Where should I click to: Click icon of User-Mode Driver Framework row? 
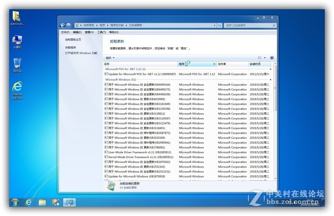pos(106,152)
